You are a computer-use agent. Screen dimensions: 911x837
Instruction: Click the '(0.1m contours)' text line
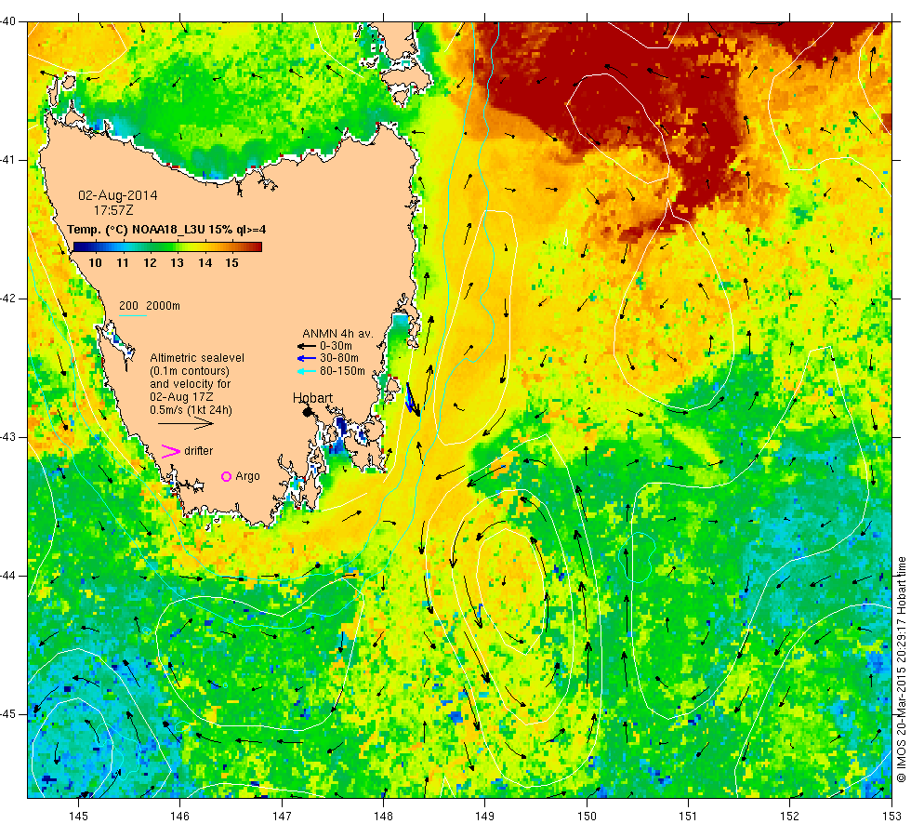[x=190, y=371]
